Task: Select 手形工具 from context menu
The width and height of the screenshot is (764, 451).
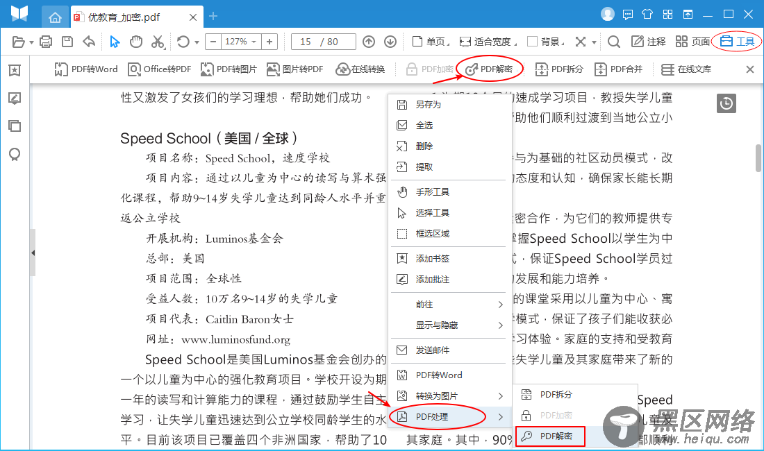Action: pyautogui.click(x=450, y=192)
